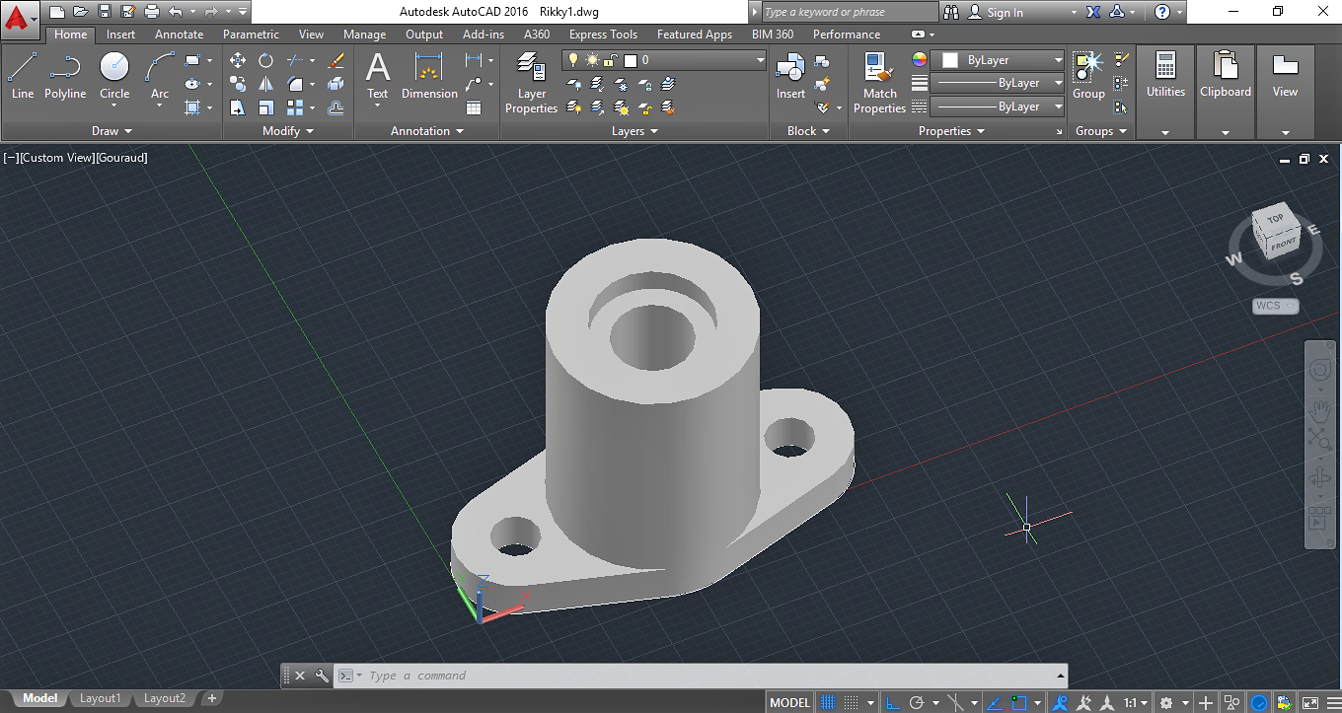The height and width of the screenshot is (713, 1342).
Task: Toggle the drawing grid display in status bar
Action: (x=829, y=703)
